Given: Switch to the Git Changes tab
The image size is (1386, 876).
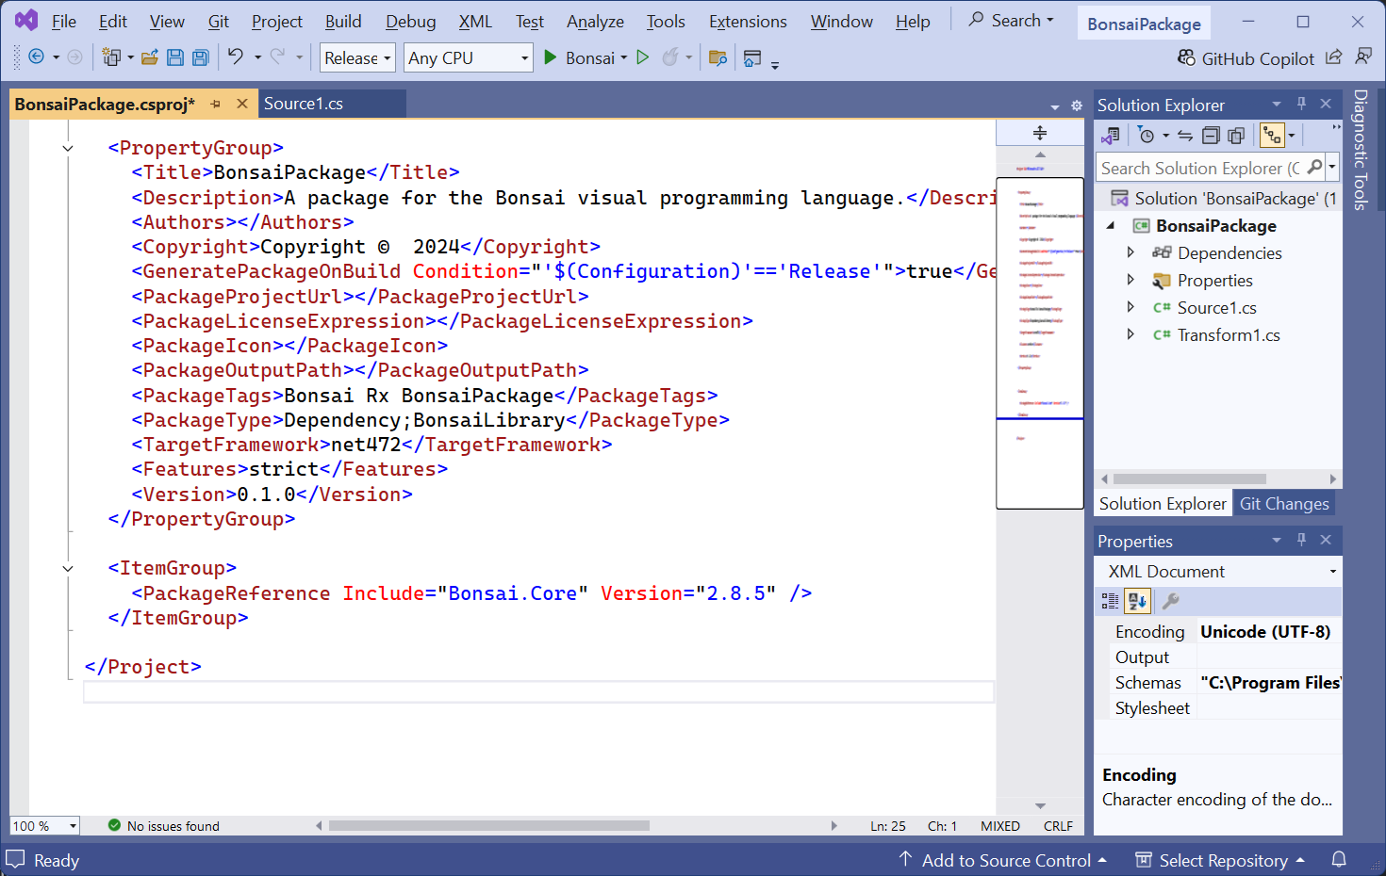Looking at the screenshot, I should coord(1284,504).
